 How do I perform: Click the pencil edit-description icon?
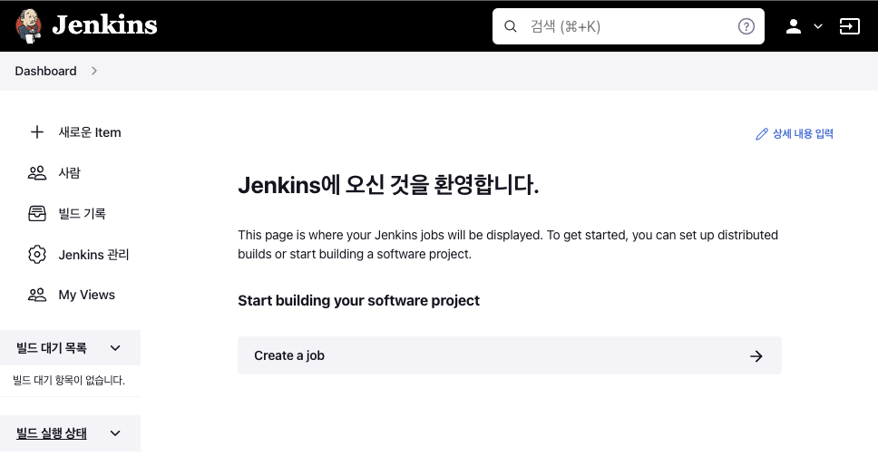point(762,134)
